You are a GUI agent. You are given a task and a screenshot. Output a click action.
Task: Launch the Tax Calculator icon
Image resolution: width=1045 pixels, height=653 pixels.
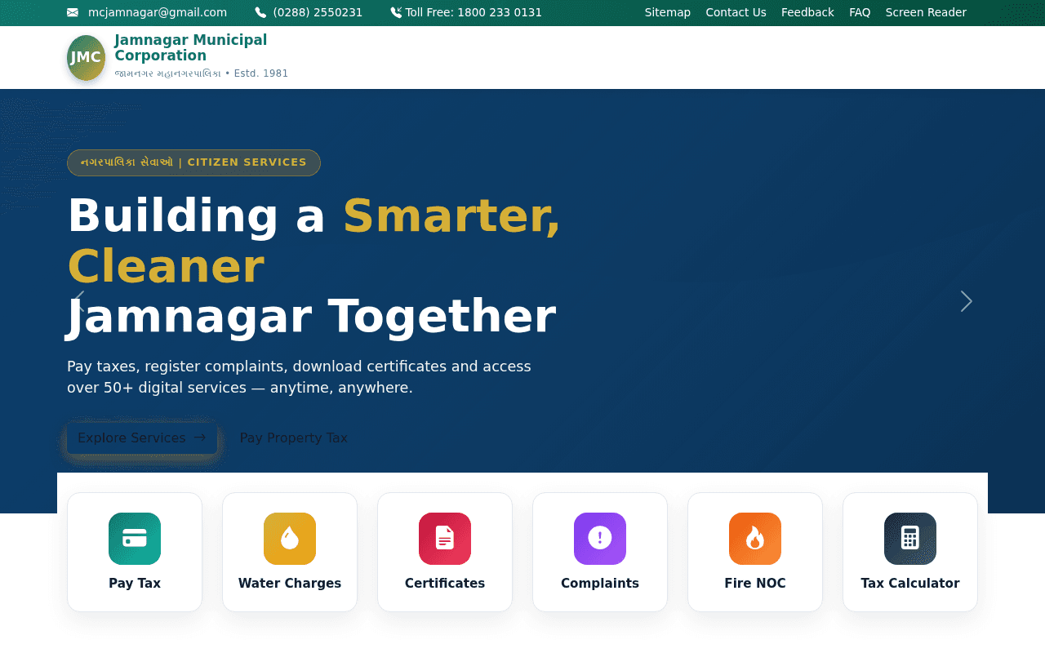tap(910, 539)
